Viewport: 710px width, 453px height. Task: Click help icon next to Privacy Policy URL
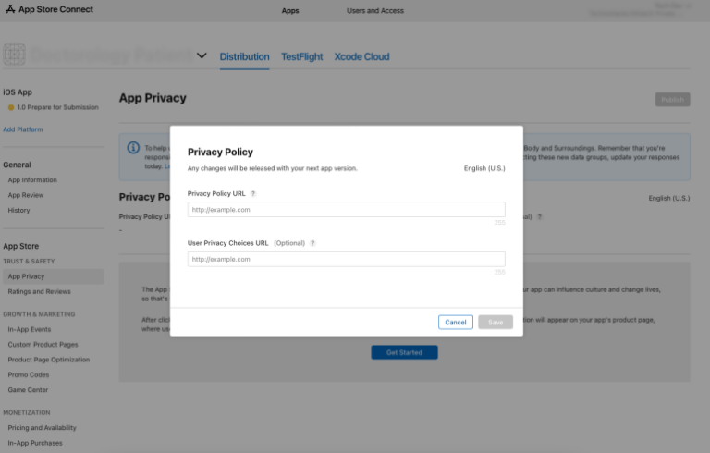253,193
